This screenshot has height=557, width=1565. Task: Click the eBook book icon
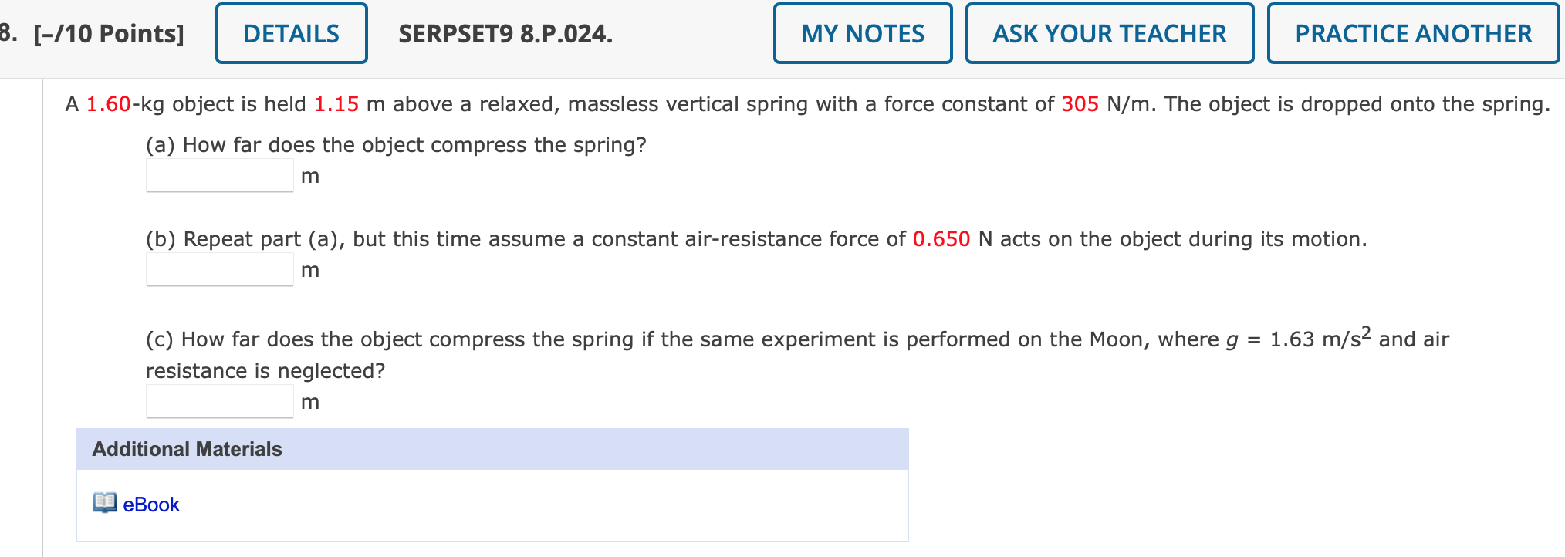click(x=105, y=504)
